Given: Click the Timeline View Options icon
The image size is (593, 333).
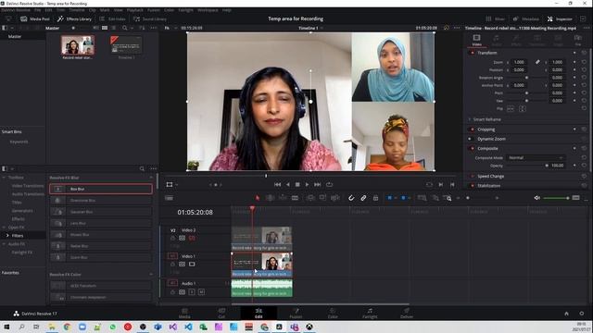Looking at the screenshot, I should pos(169,198).
